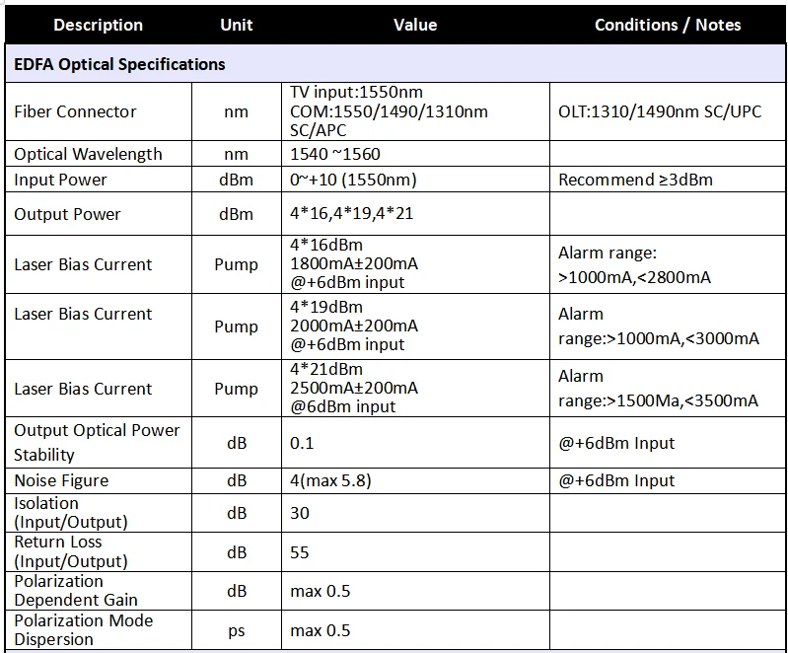The height and width of the screenshot is (653, 788).
Task: Select the "Value" column header
Action: (x=415, y=25)
